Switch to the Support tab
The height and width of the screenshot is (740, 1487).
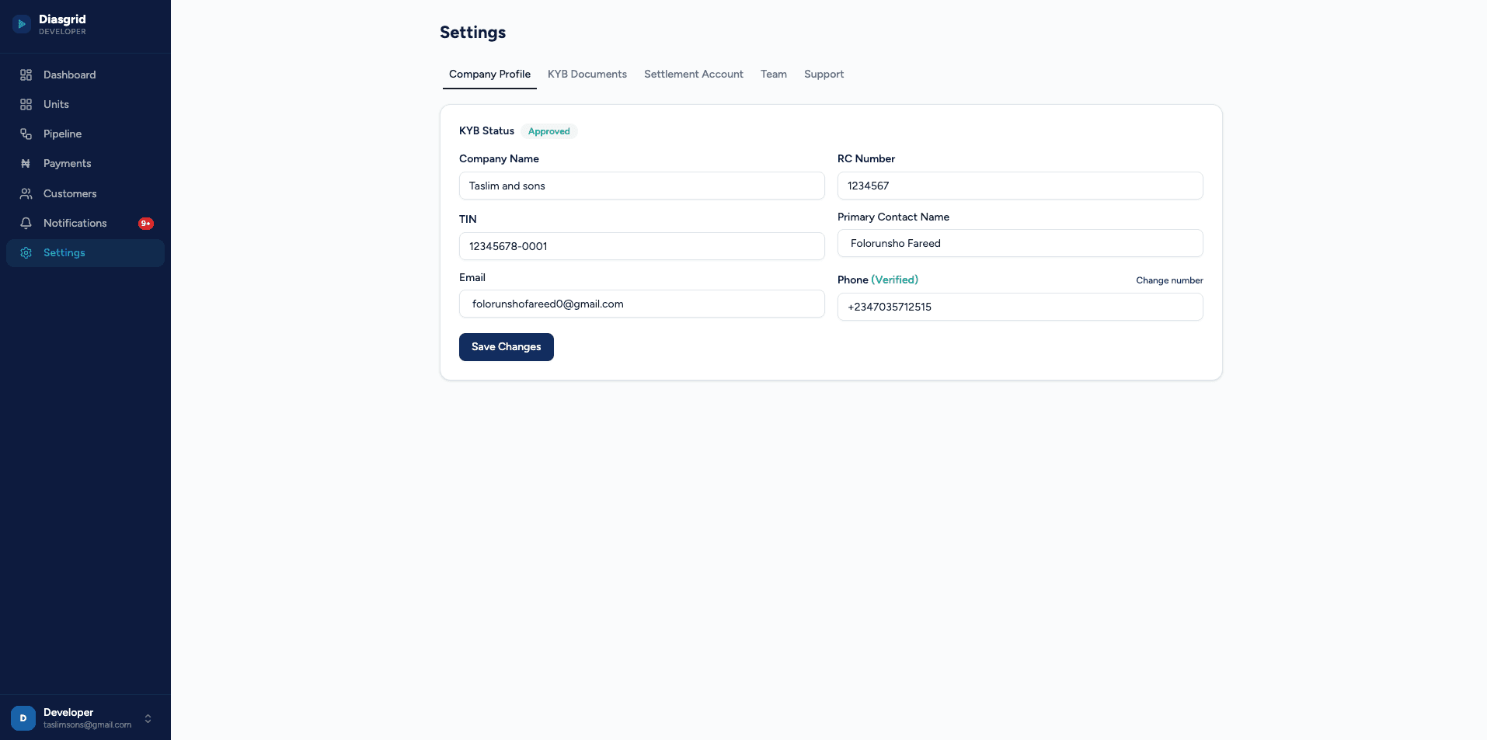824,75
